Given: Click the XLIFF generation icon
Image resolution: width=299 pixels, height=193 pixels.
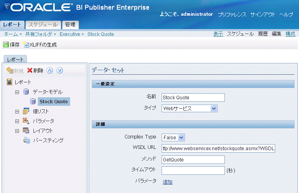Looking at the screenshot, I should (x=26, y=44).
